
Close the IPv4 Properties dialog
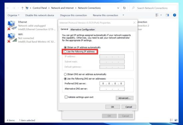coord(134,23)
